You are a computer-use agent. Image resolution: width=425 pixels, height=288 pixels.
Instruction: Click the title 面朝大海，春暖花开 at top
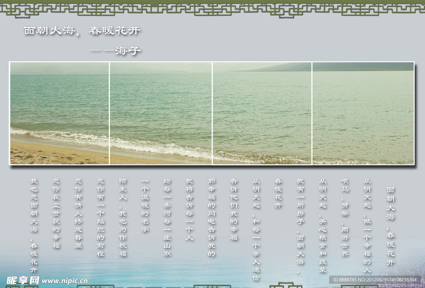[x=82, y=31]
